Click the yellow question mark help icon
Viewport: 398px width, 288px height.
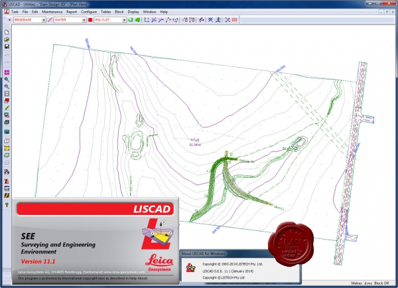coord(7,204)
